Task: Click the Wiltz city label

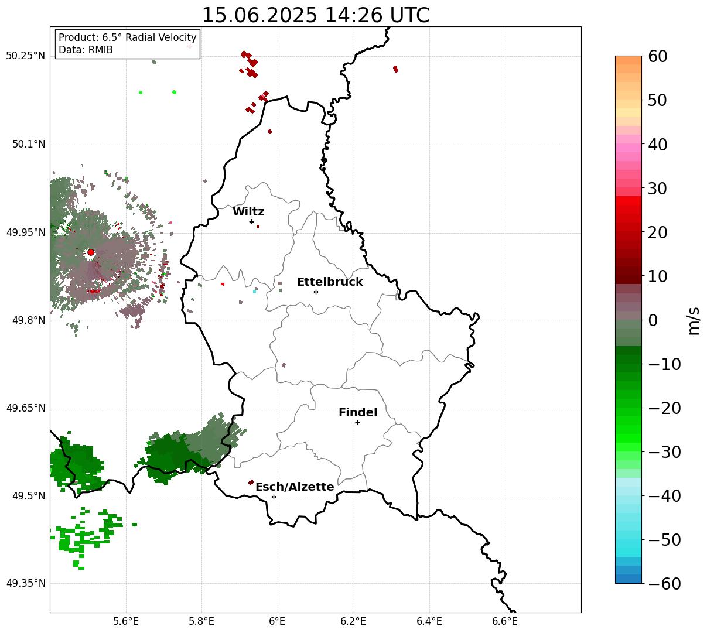Action: pos(248,212)
